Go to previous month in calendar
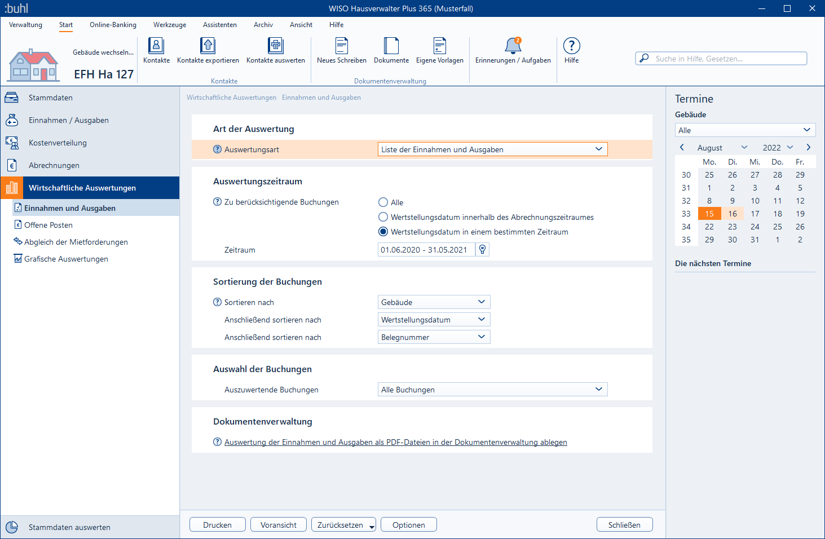Screen dimensions: 825x539 tap(682, 147)
